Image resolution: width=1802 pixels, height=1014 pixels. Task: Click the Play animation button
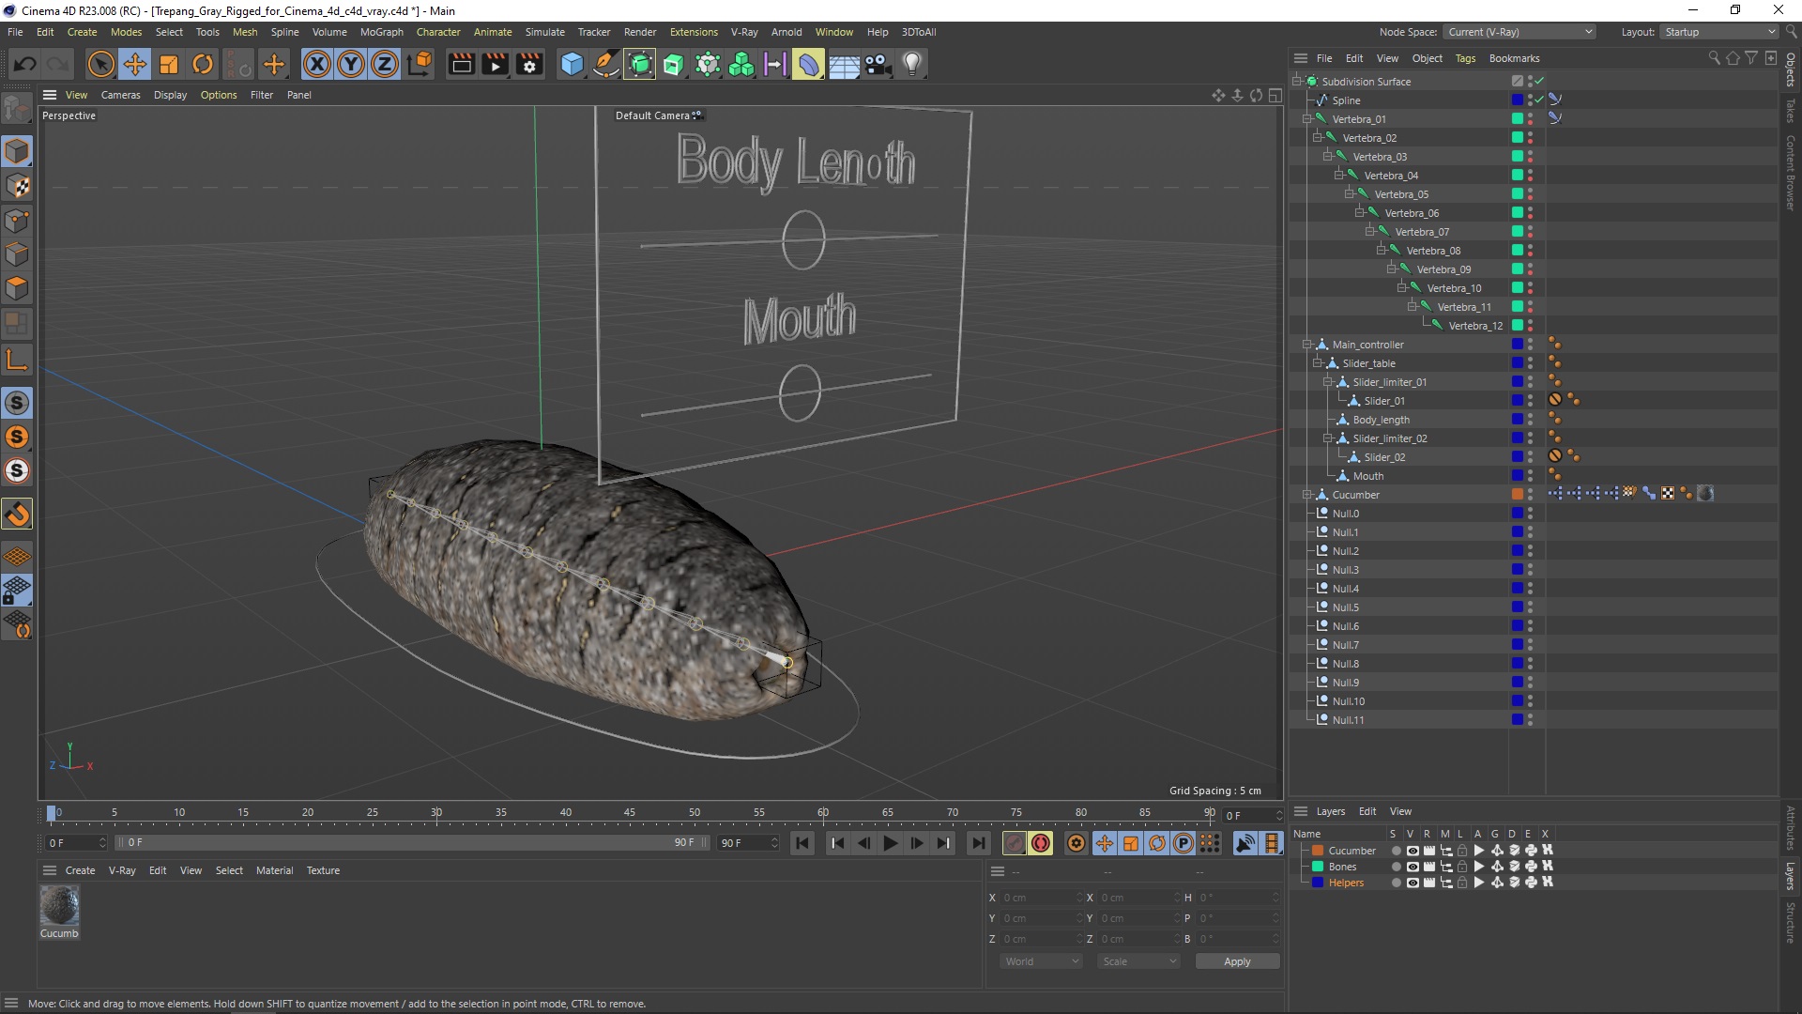[889, 843]
